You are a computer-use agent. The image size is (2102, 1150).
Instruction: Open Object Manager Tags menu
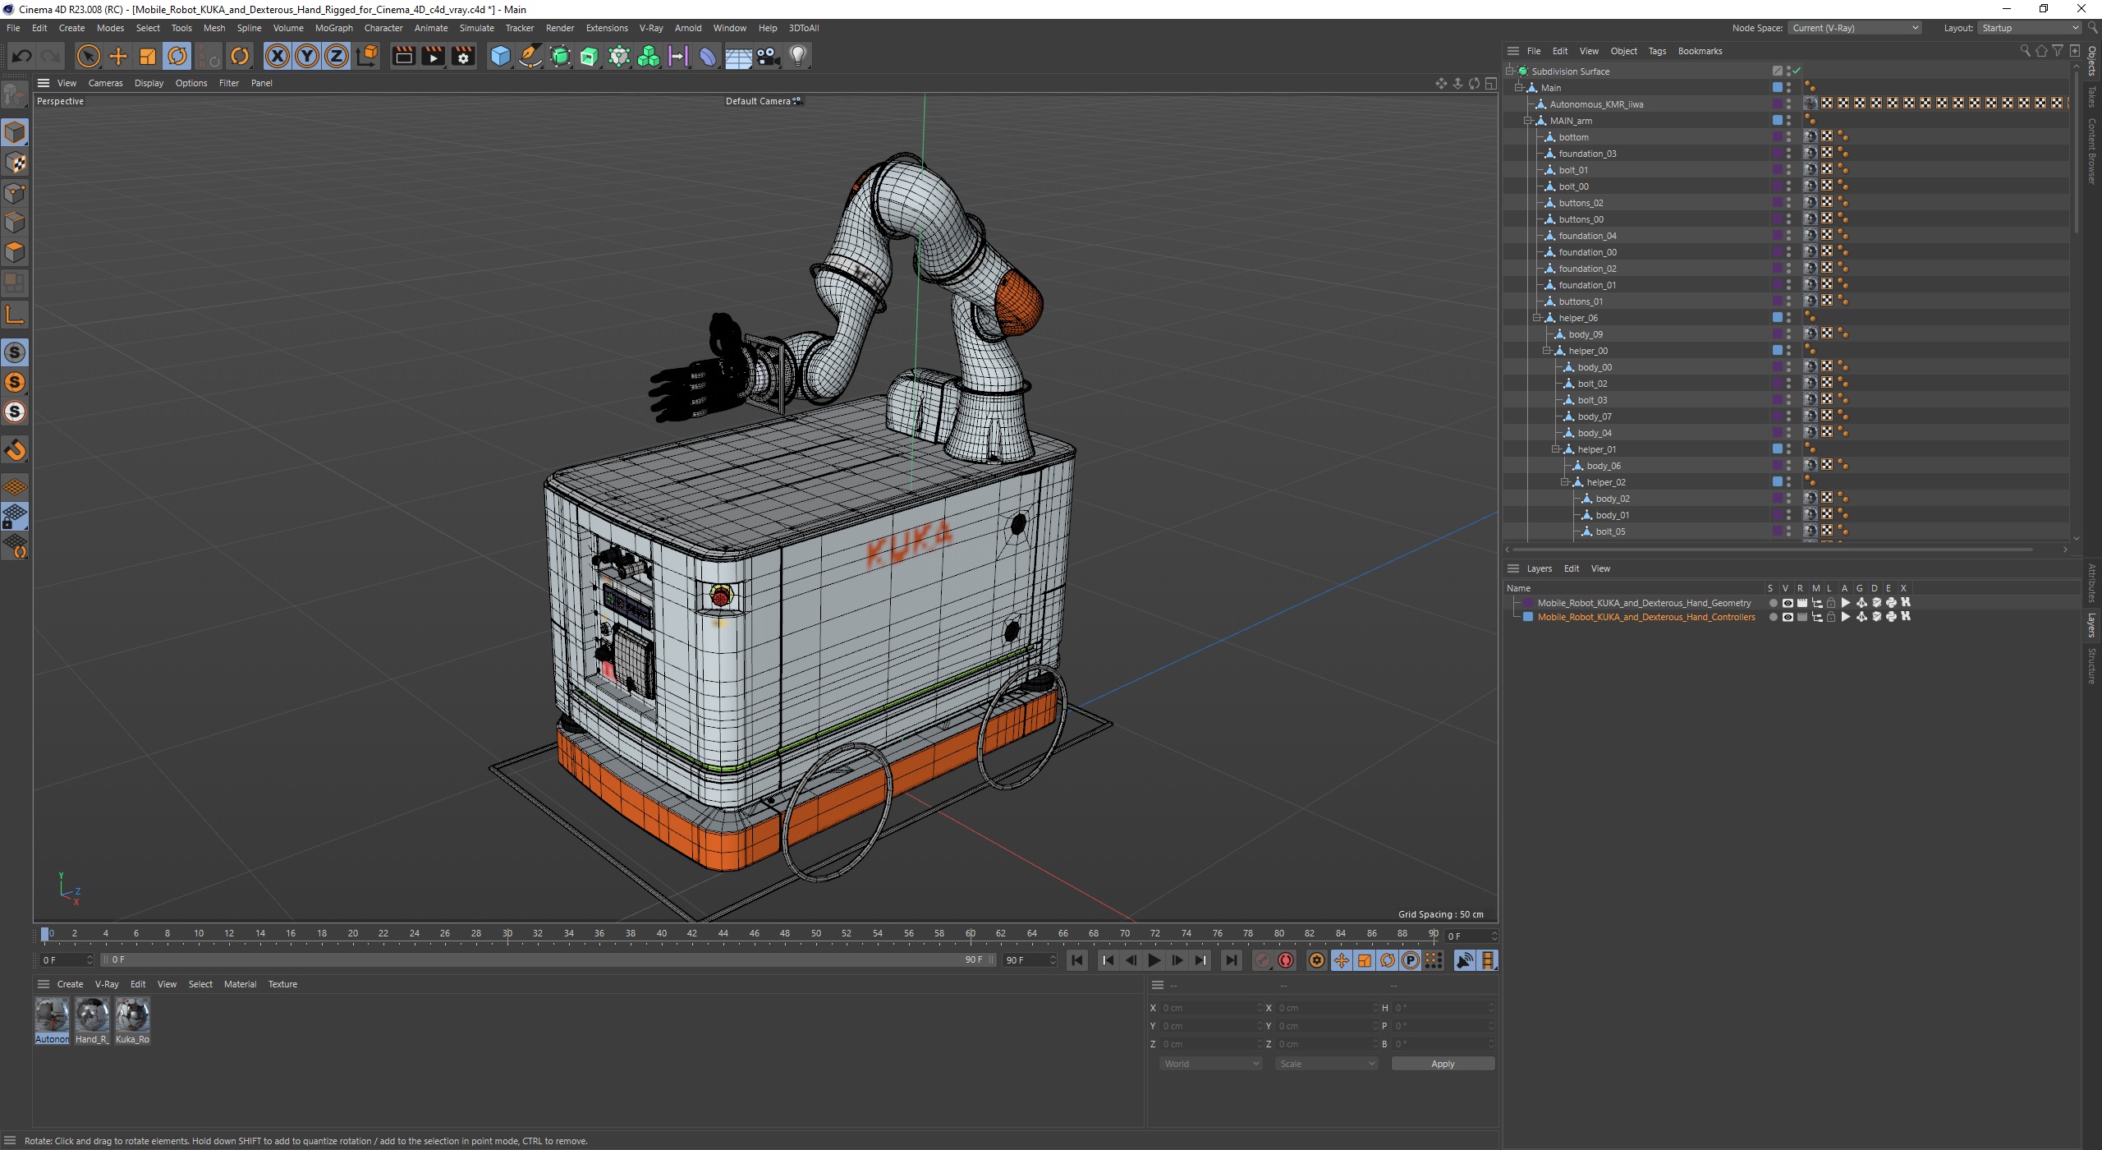coord(1657,51)
